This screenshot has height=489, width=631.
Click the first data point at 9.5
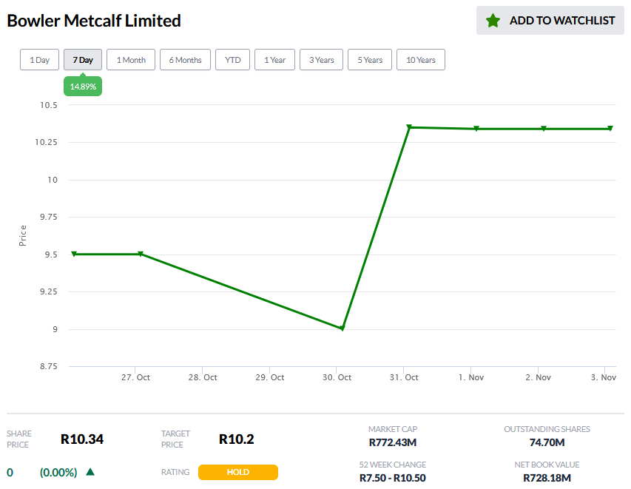point(74,254)
